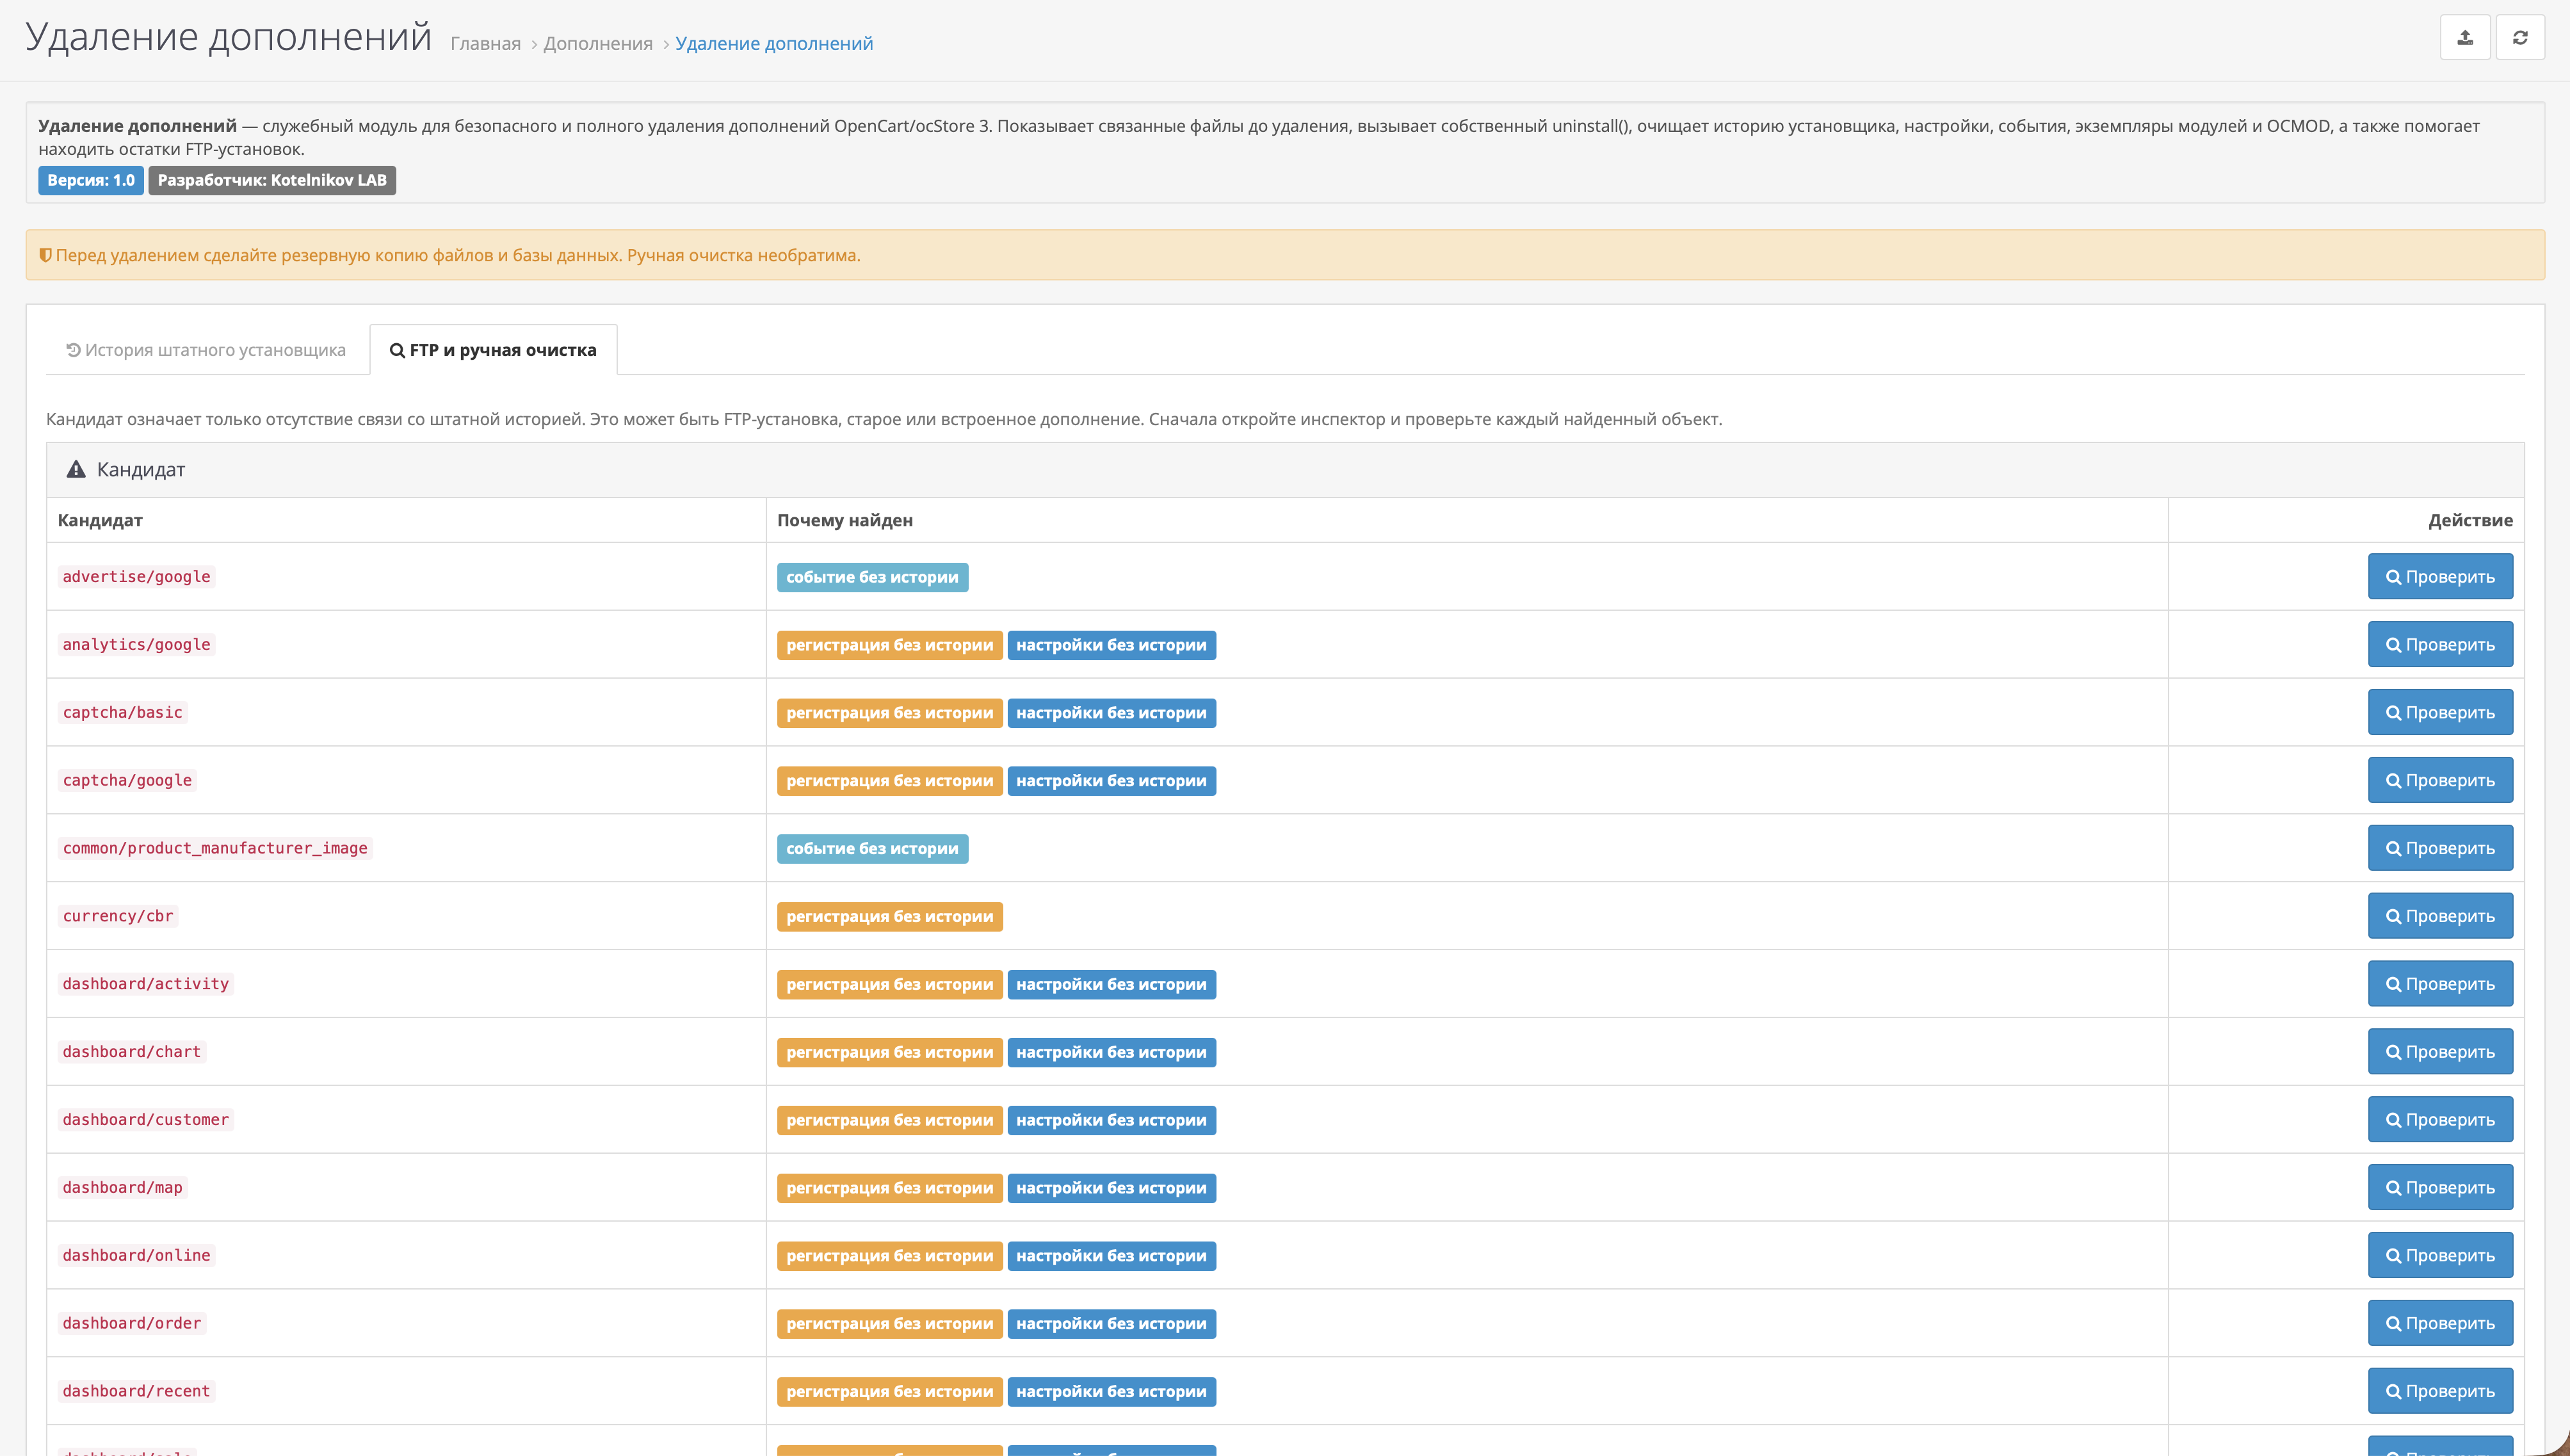Image resolution: width=2570 pixels, height=1456 pixels.
Task: Click the dashboard/activity candidate name
Action: point(146,984)
